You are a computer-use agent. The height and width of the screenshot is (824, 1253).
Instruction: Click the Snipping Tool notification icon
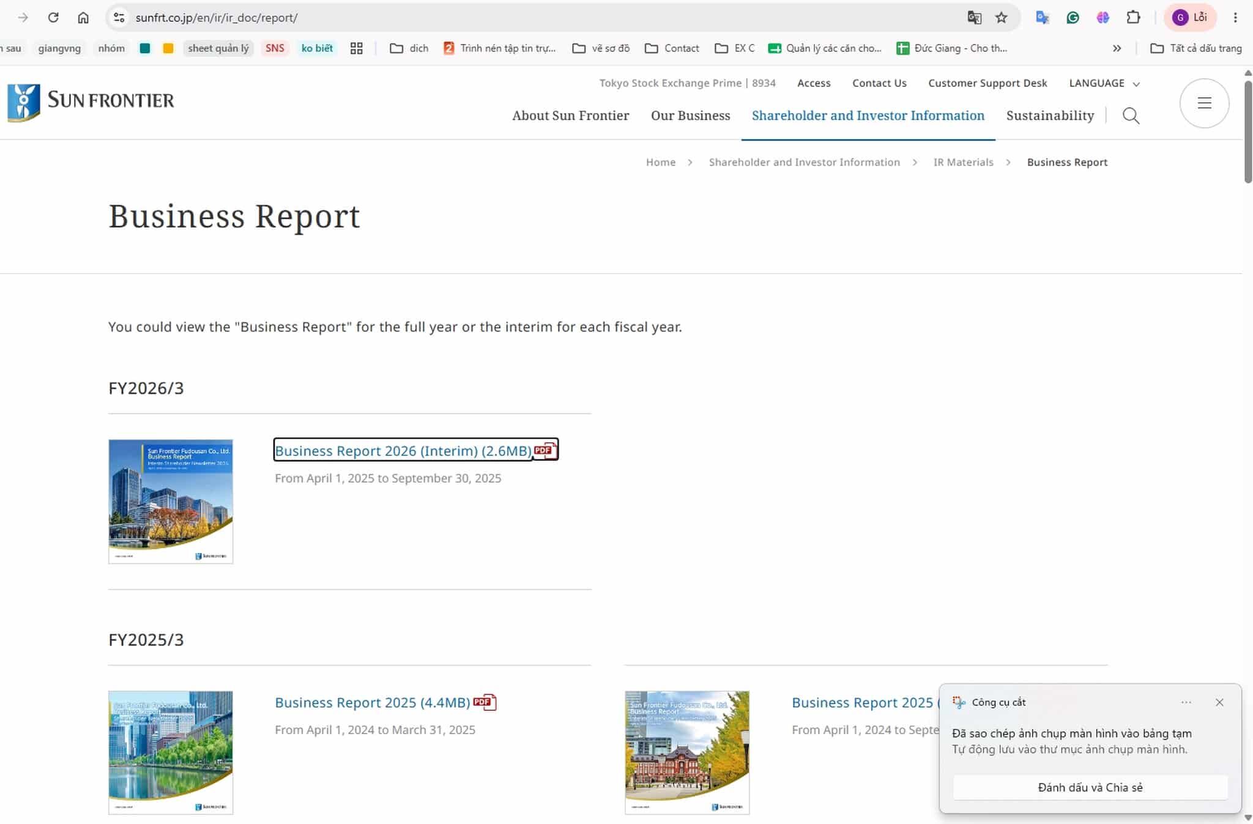click(959, 702)
